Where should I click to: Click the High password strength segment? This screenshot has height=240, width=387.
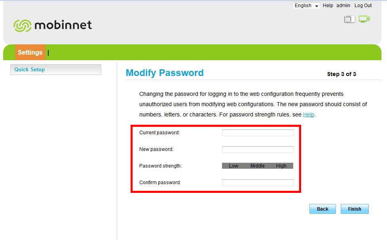(x=281, y=166)
